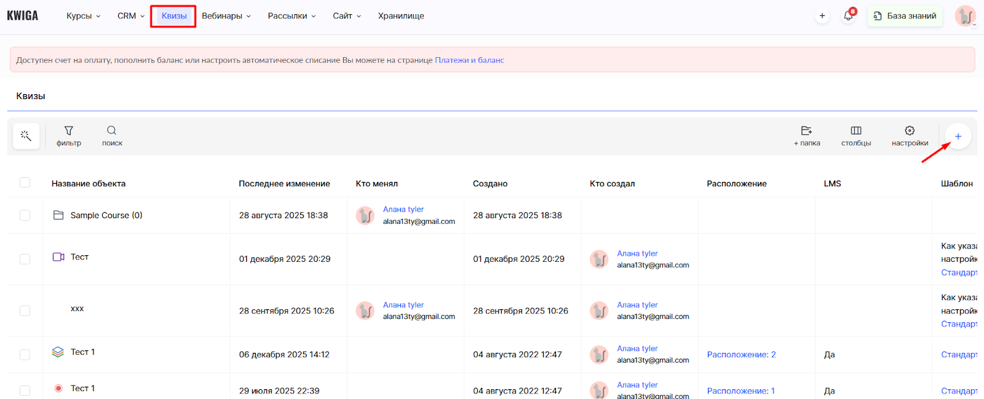The height and width of the screenshot is (399, 984).
Task: Open the База знаний button
Action: coord(905,16)
